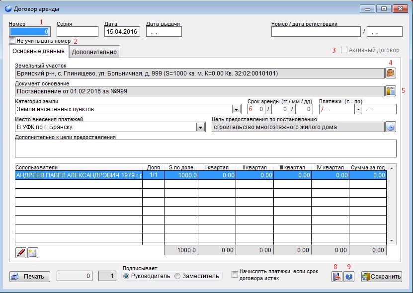The height and width of the screenshot is (293, 413).
Task: Click the app icon in the title bar
Action: click(x=8, y=8)
